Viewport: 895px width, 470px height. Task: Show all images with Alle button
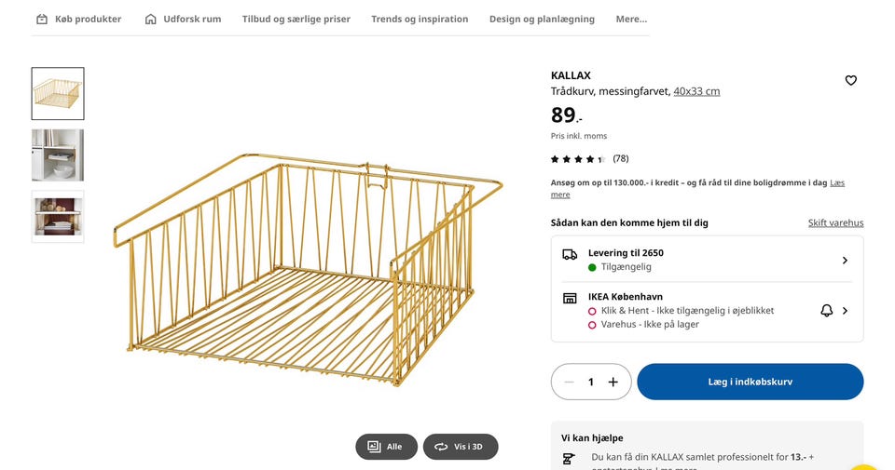(x=386, y=447)
